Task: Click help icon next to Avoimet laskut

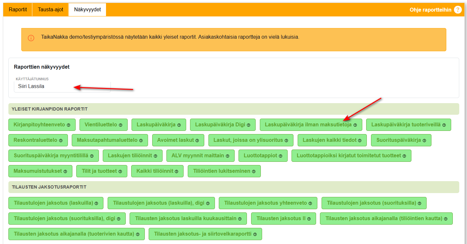Action: coord(197,141)
